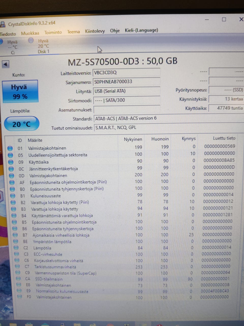244x326 pixels.
Task: Click raw value 00000000BA85
Action: [219, 160]
